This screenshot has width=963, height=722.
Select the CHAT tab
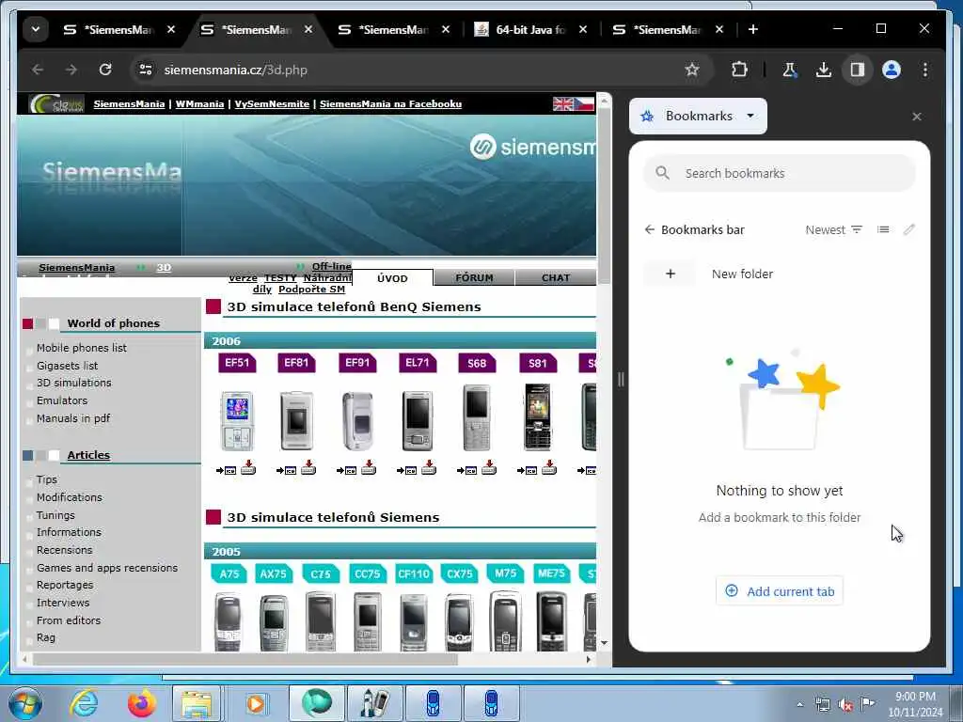(x=556, y=277)
